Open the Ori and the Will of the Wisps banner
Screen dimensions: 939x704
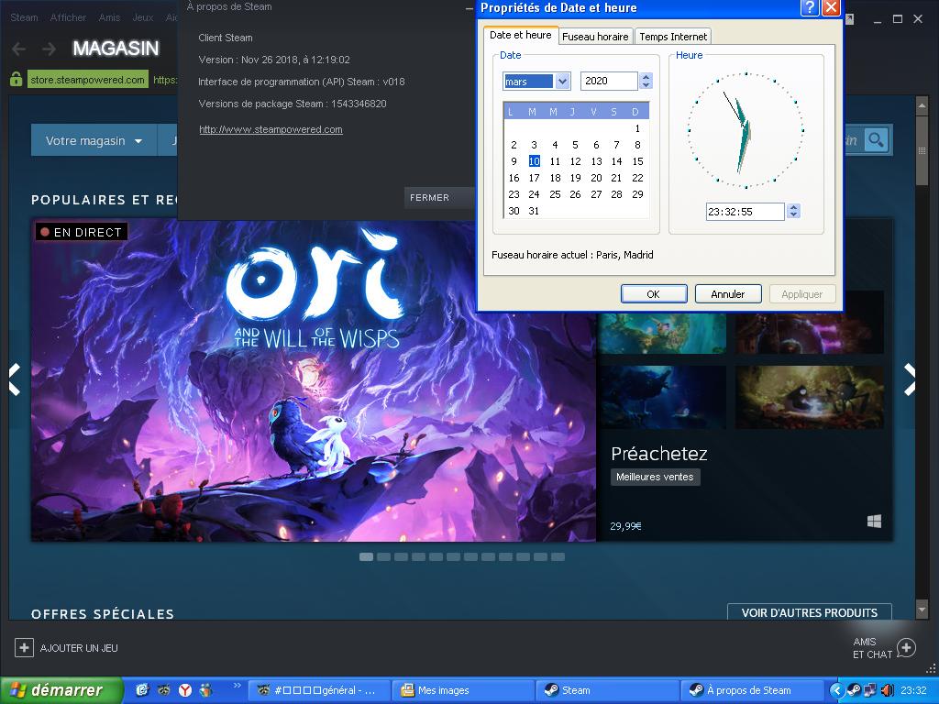click(x=314, y=380)
